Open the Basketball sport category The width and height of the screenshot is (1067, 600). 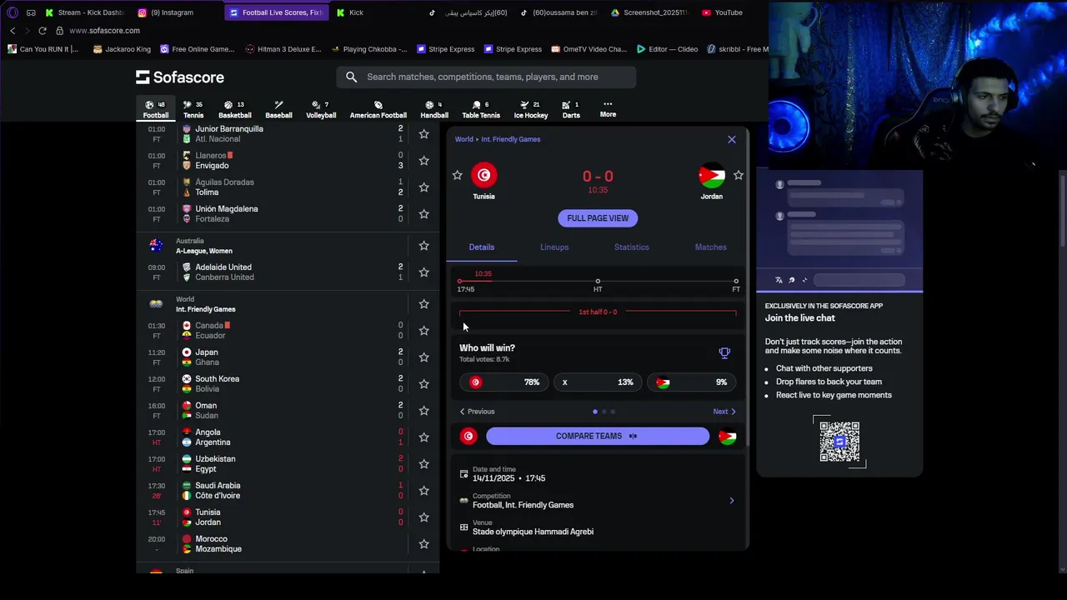point(234,109)
